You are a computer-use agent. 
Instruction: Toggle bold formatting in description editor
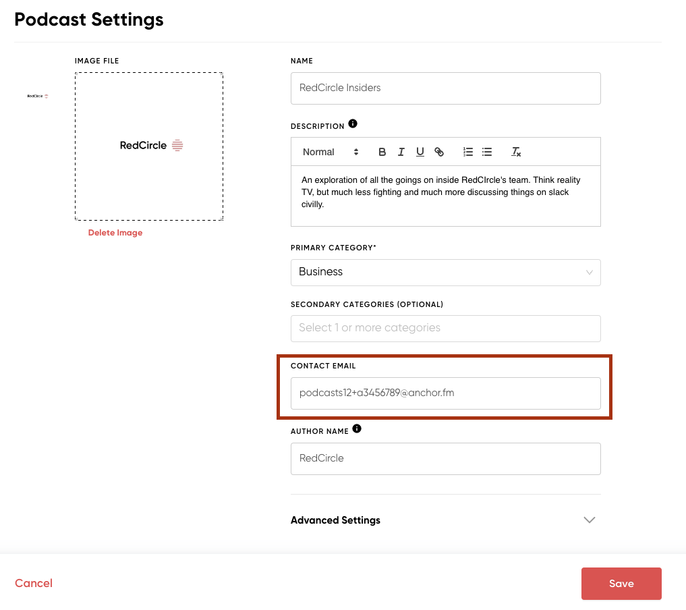(382, 152)
